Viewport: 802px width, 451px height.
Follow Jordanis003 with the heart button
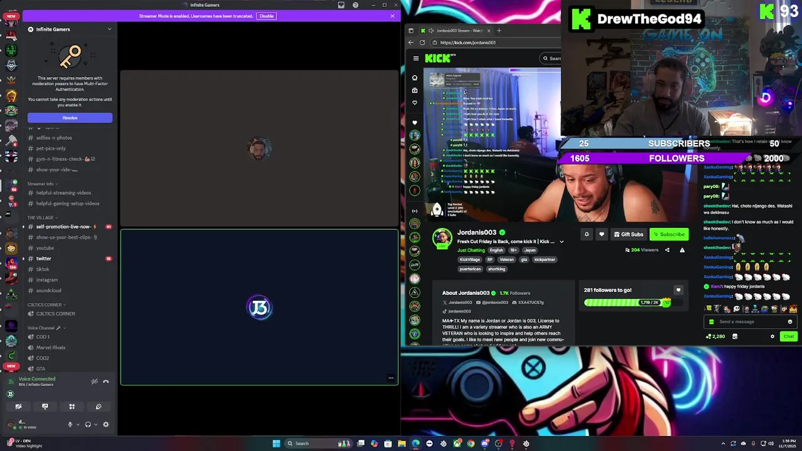(x=601, y=234)
